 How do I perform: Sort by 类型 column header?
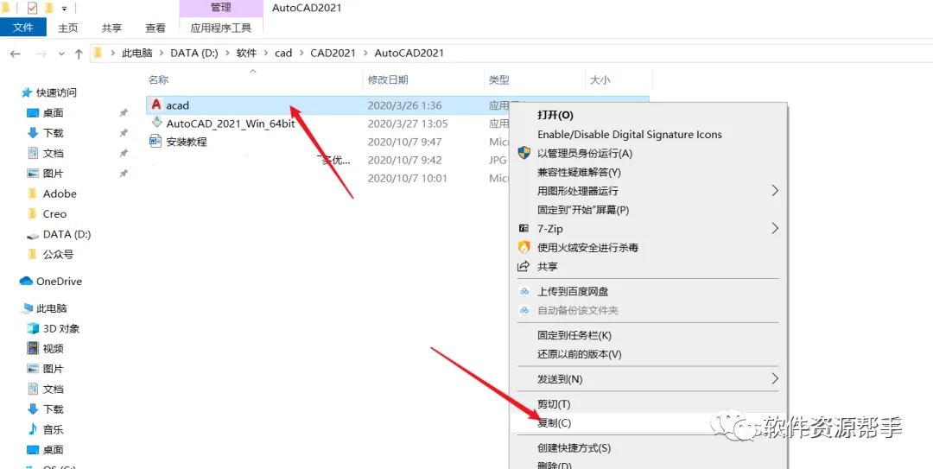(x=499, y=79)
